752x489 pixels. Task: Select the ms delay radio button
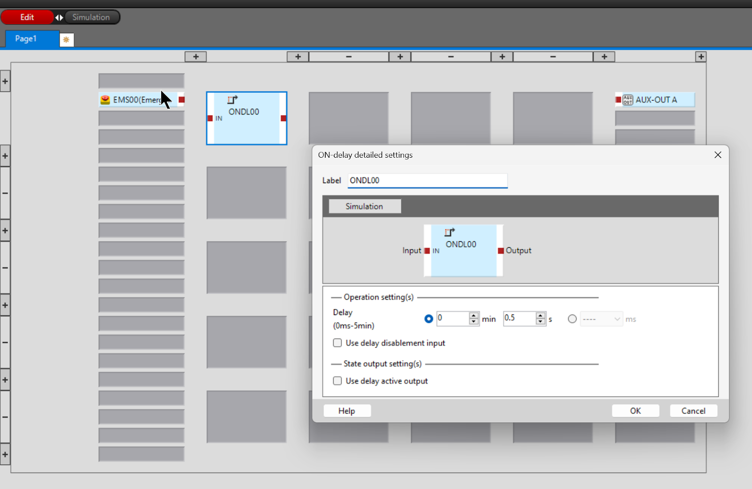(572, 319)
